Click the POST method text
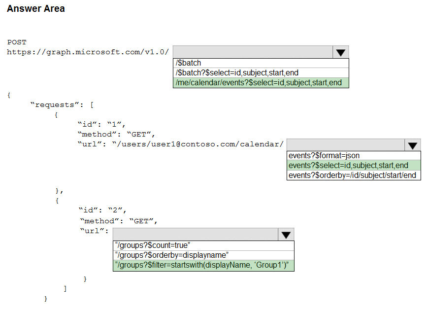Viewport: 426px width, 311px height. click(x=17, y=42)
